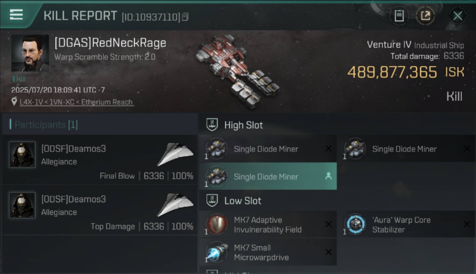The image size is (476, 274).
Task: Click the 'Aura' Warp Core Stabilizer icon
Action: pos(356,224)
